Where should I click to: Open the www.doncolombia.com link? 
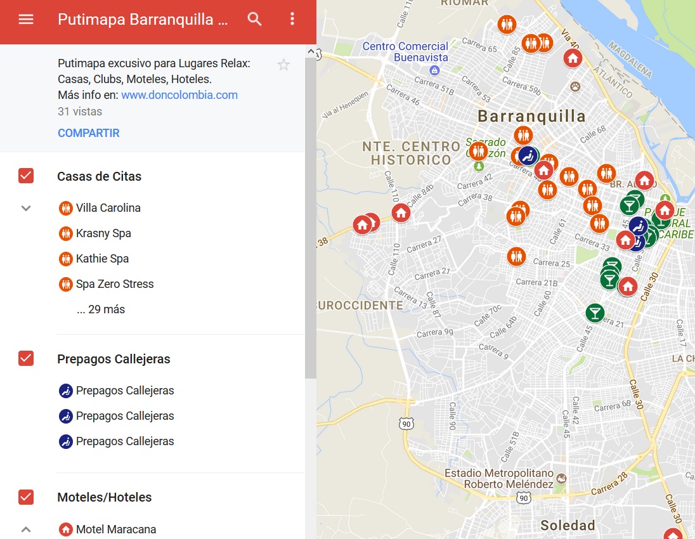[x=179, y=95]
